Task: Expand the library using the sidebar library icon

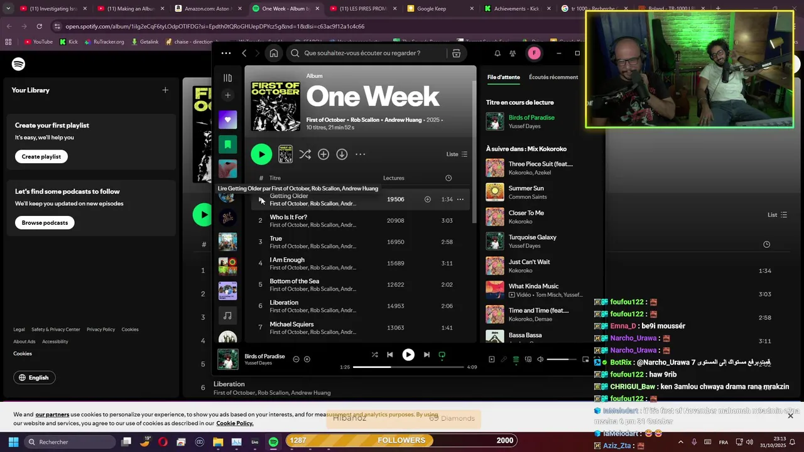Action: coord(227,78)
